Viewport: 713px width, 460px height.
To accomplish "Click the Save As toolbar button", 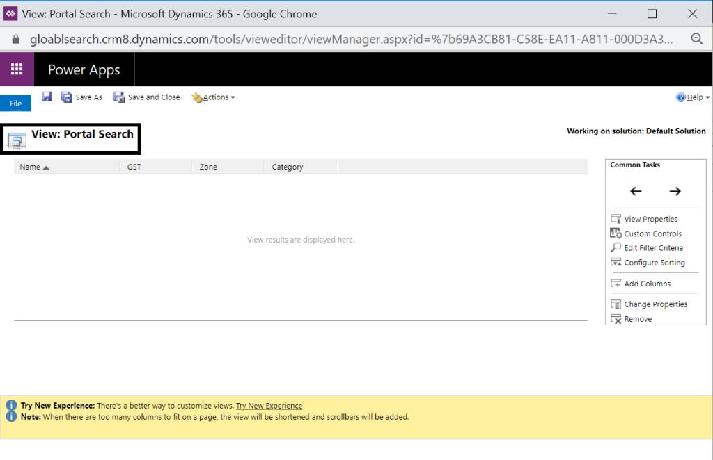I will click(82, 97).
